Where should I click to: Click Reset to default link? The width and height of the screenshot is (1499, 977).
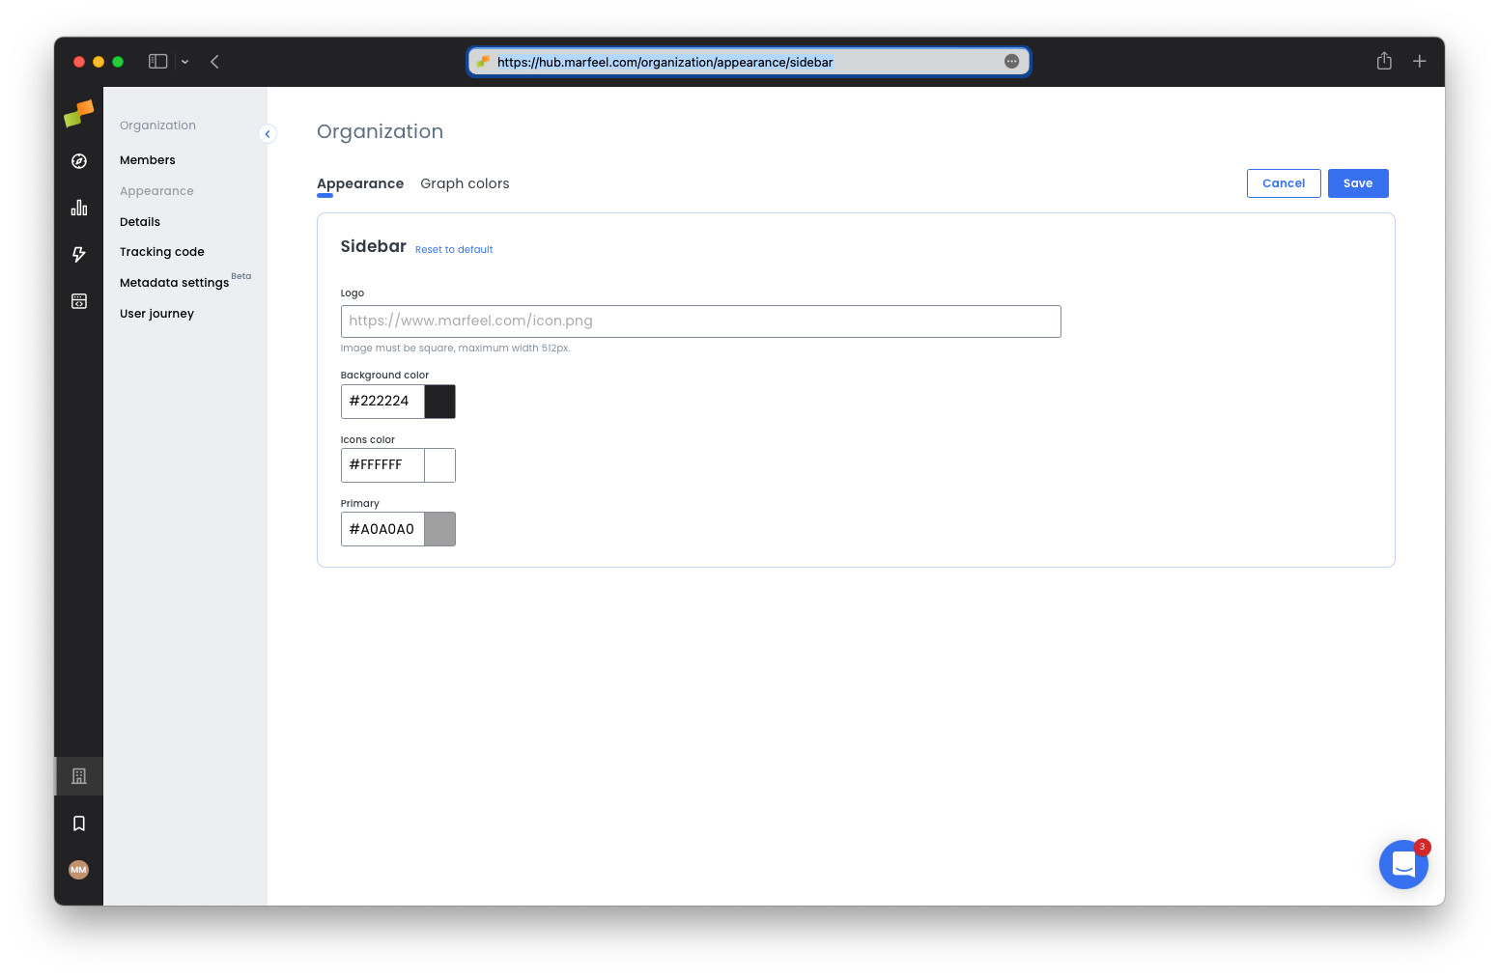coord(454,249)
